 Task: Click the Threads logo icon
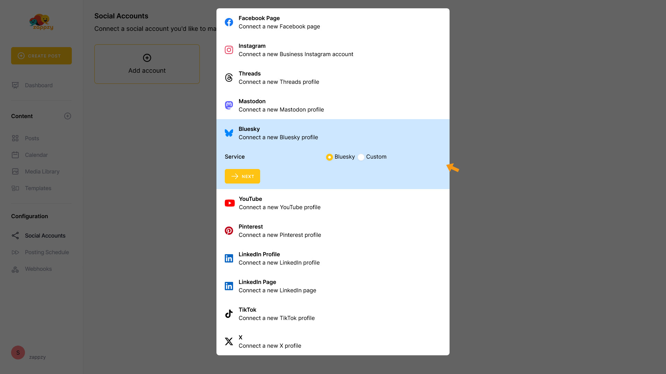coord(229,78)
